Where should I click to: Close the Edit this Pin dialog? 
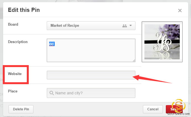coord(180,11)
